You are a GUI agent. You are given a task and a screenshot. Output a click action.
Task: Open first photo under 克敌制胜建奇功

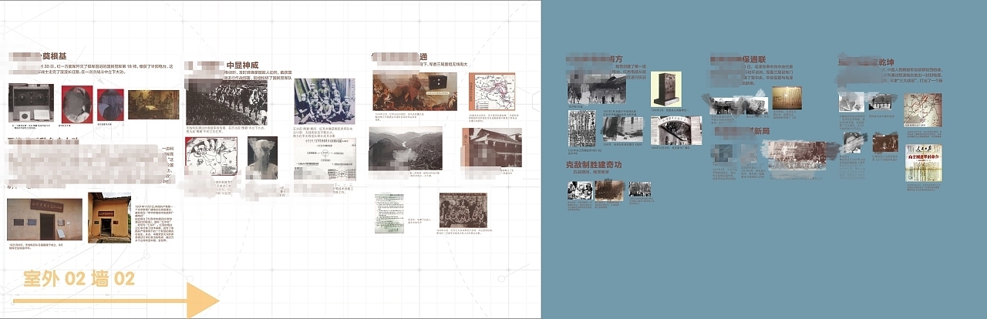[579, 190]
